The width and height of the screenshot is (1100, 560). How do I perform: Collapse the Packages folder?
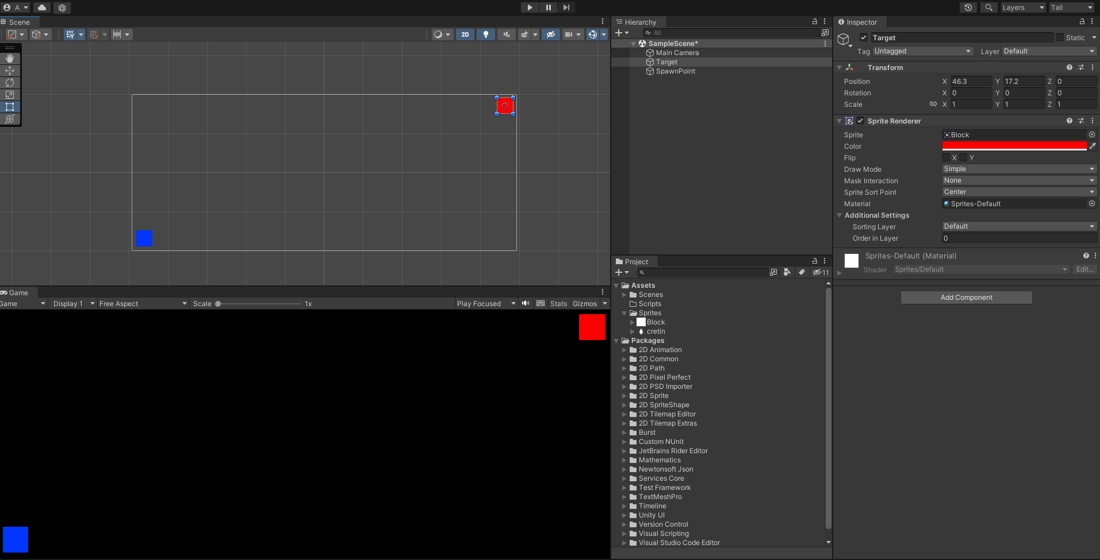click(616, 341)
